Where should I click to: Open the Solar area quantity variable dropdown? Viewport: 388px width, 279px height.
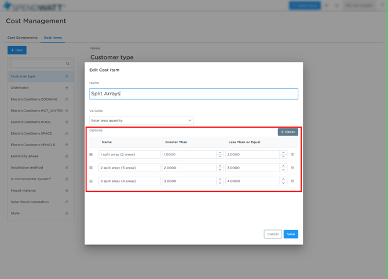[x=141, y=121]
